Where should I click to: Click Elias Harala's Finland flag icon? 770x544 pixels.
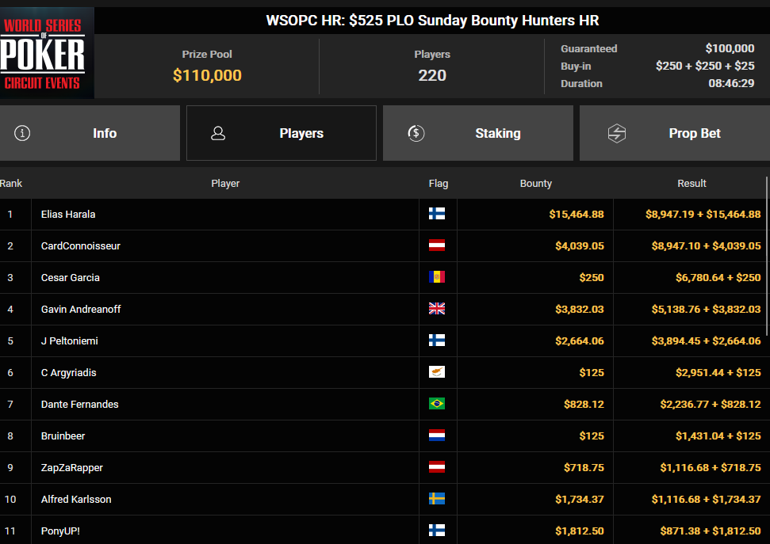point(437,214)
